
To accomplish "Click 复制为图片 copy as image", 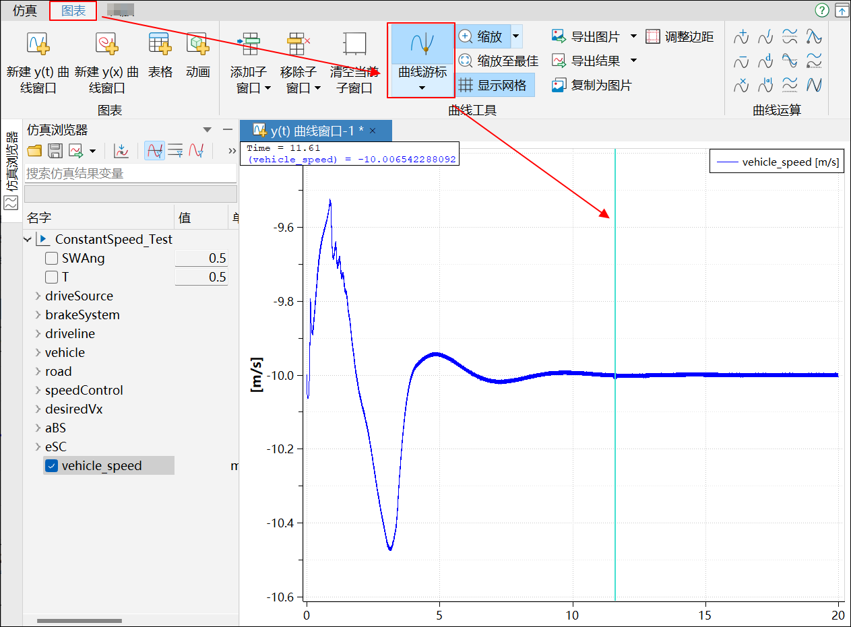I will [592, 86].
